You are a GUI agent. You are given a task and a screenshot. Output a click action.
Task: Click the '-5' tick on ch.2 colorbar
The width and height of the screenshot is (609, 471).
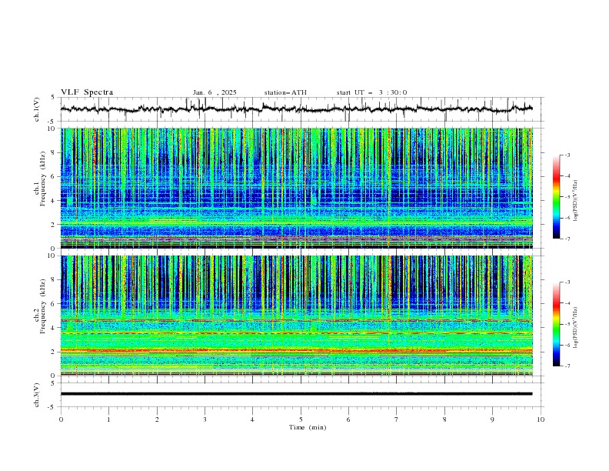click(567, 324)
